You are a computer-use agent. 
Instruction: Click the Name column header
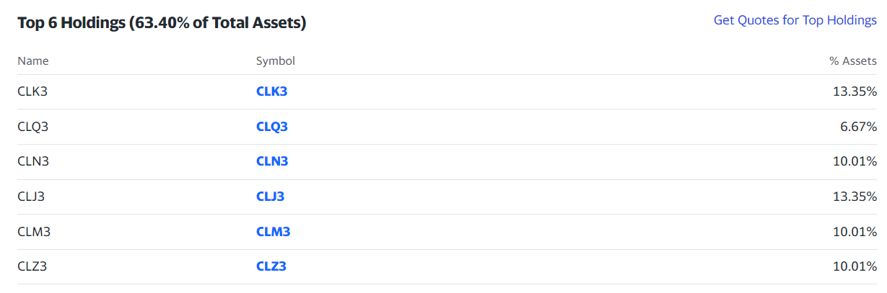tap(33, 61)
